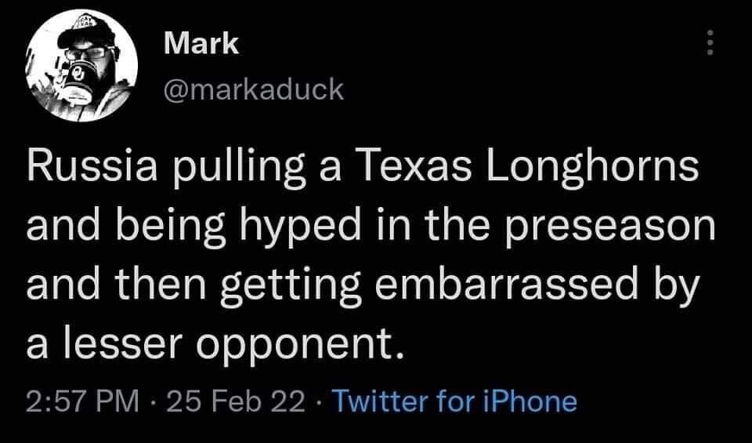The width and height of the screenshot is (752, 443).
Task: Open the display name "Mark"
Action: [201, 43]
